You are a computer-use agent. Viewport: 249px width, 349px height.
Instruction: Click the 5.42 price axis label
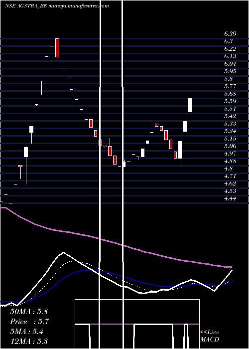pyautogui.click(x=230, y=116)
